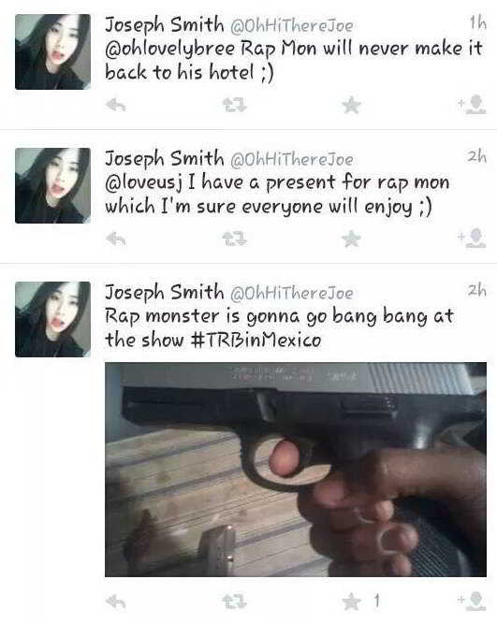The image size is (497, 623).
Task: Open the @ohlovelybree mention
Action: click(169, 50)
